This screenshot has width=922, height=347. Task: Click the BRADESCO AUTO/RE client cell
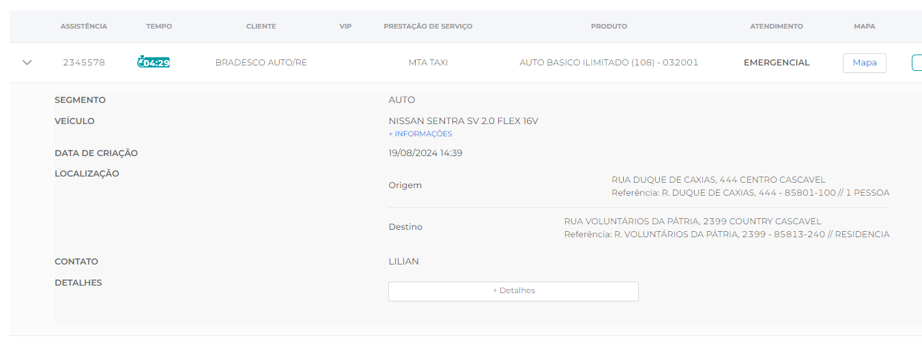point(261,63)
